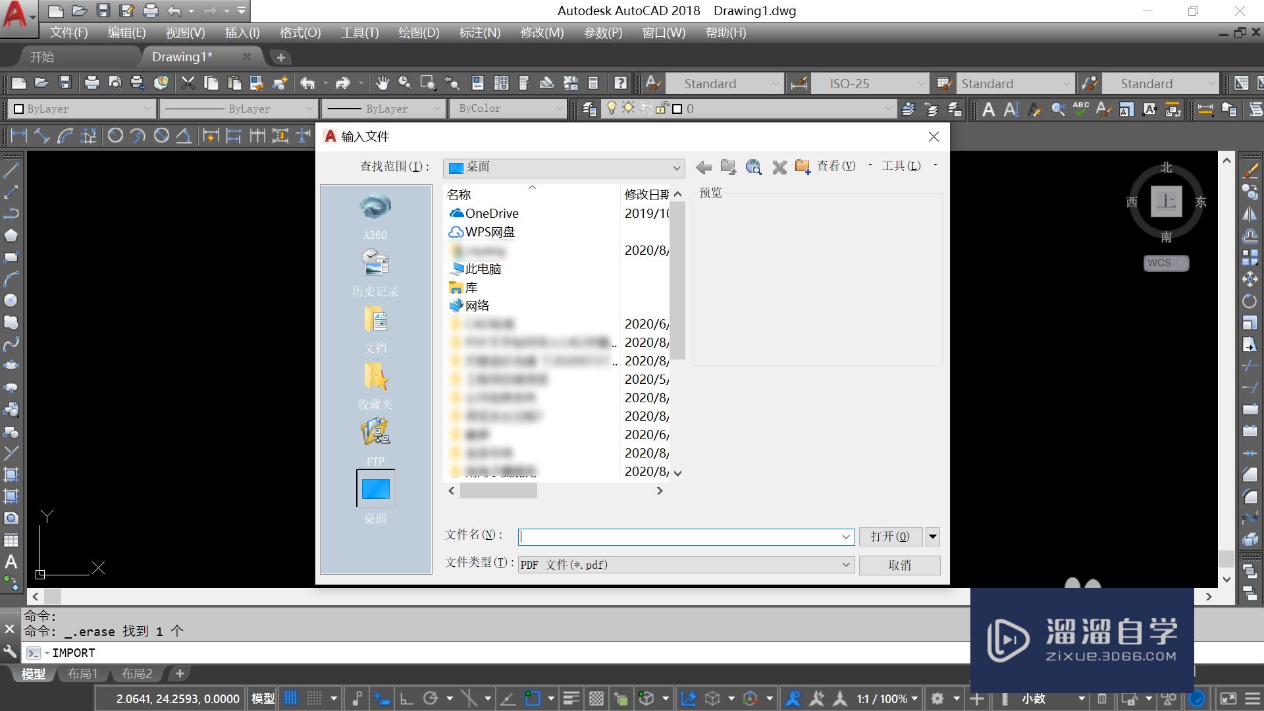
Task: Click the Cut scissors icon
Action: [188, 83]
